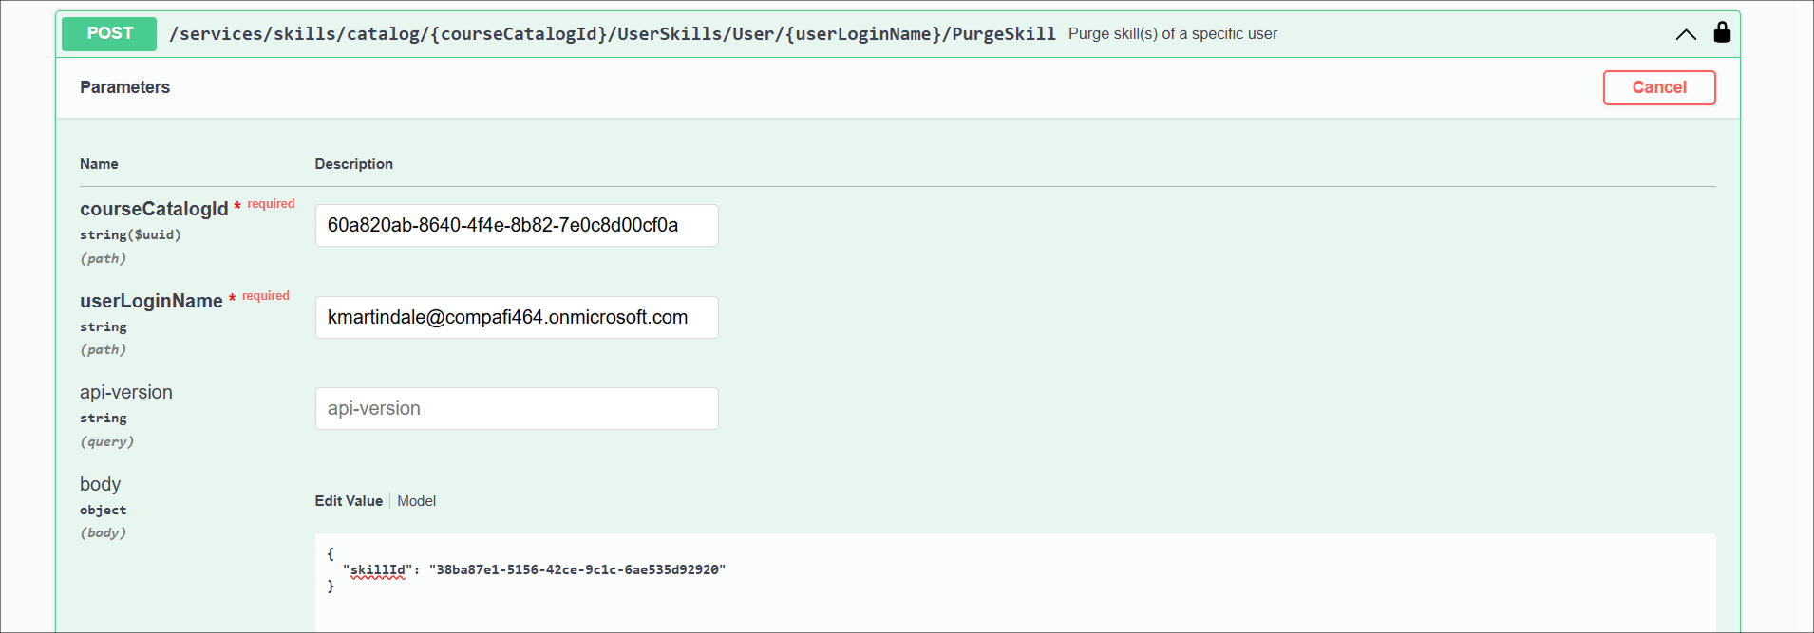This screenshot has height=633, width=1814.
Task: Click the authorization lock icon
Action: (1721, 33)
